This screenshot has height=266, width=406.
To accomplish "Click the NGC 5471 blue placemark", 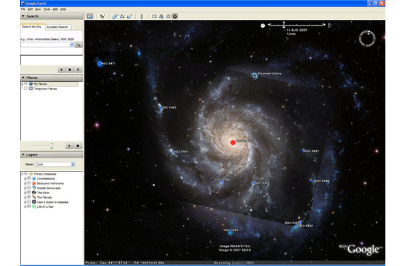I will (x=99, y=63).
